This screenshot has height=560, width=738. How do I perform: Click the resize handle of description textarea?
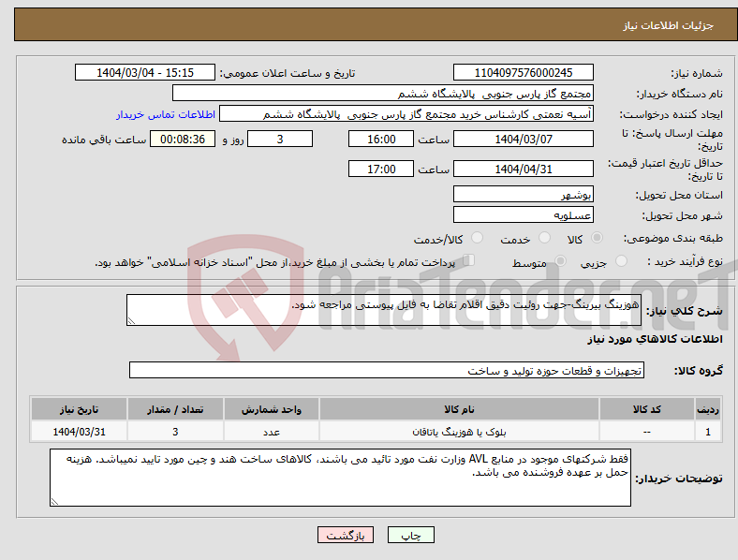[x=131, y=321]
